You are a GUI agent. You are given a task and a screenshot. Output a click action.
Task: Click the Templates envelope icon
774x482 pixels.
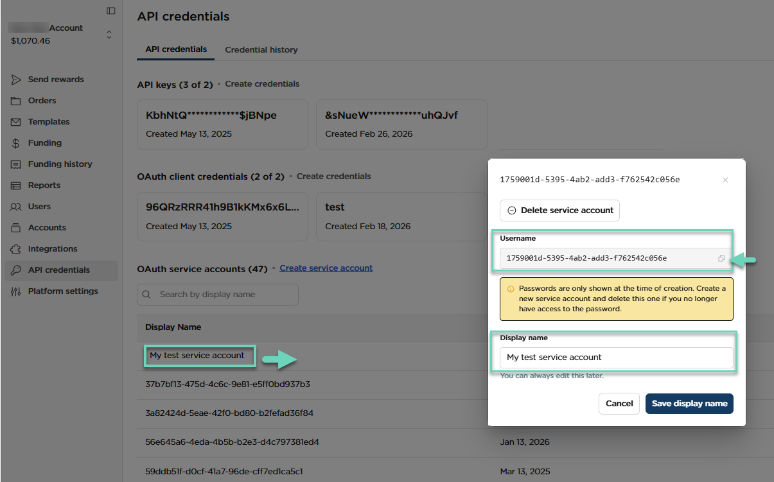[x=16, y=122]
